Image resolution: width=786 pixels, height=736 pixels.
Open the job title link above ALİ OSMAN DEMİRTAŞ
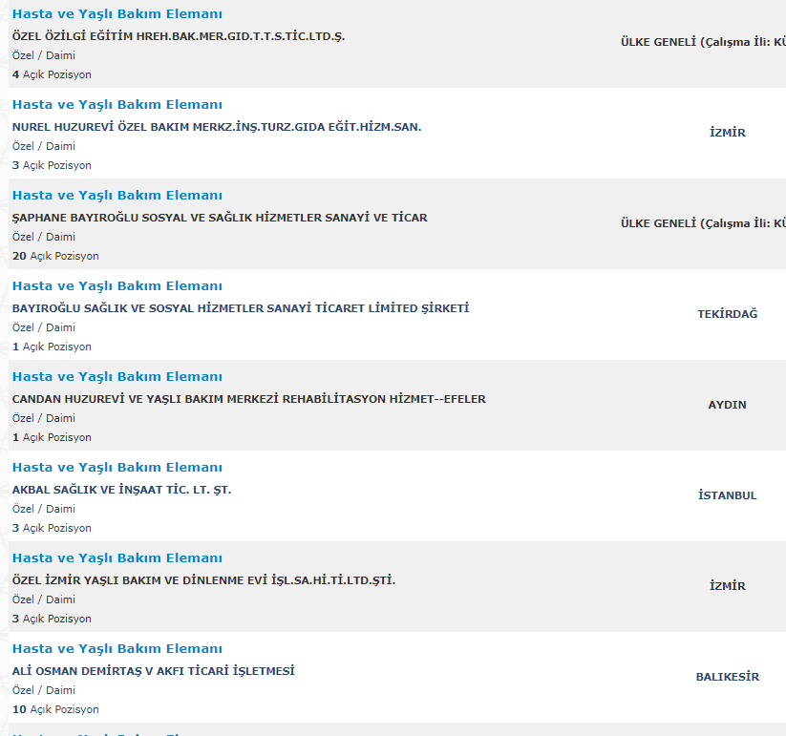[117, 649]
